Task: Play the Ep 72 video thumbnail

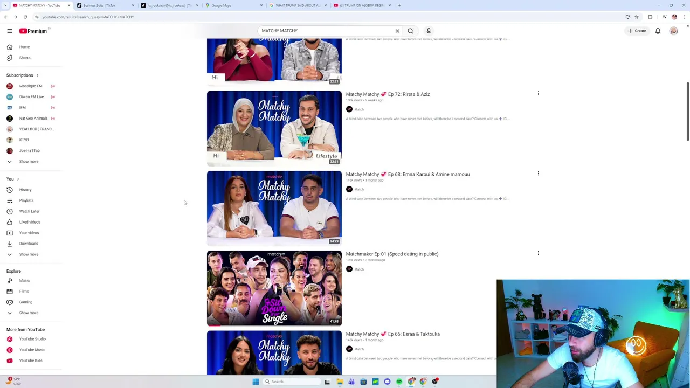Action: point(274,128)
